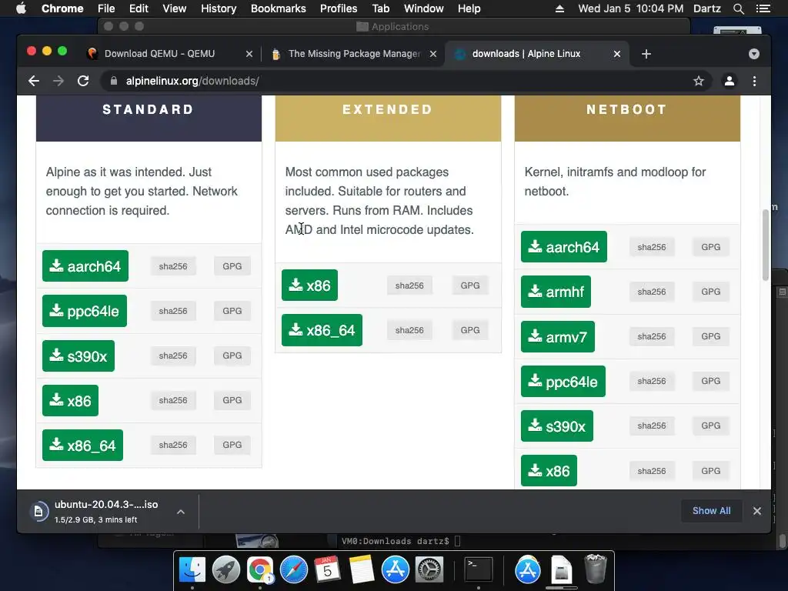Close The Missing Package Manager tab
This screenshot has height=591, width=788.
(432, 54)
